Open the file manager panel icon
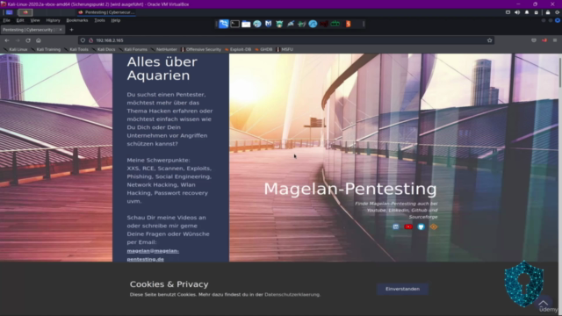This screenshot has height=316, width=562. (246, 24)
